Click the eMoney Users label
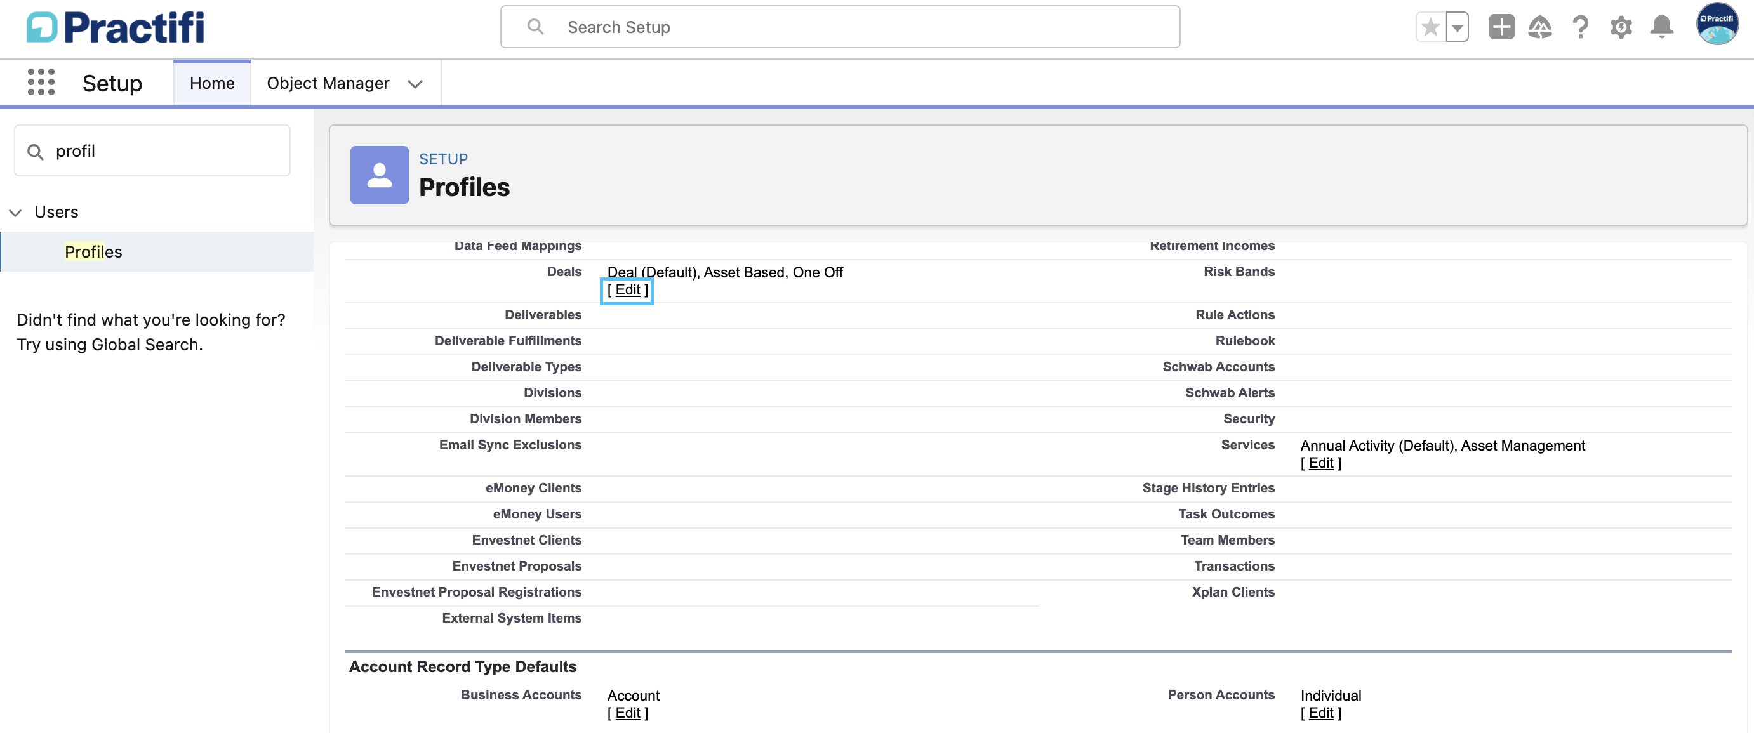This screenshot has height=733, width=1754. (x=537, y=514)
